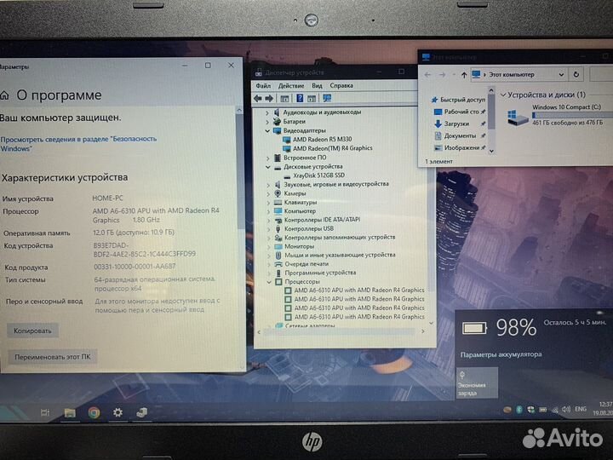
Task: Click the Quick access star icon
Action: point(434,100)
